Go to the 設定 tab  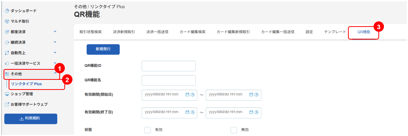309,32
